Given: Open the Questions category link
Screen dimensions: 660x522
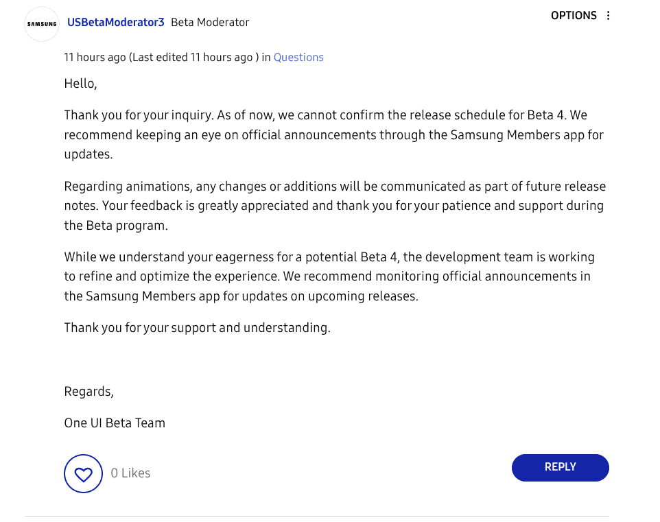Looking at the screenshot, I should click(298, 58).
